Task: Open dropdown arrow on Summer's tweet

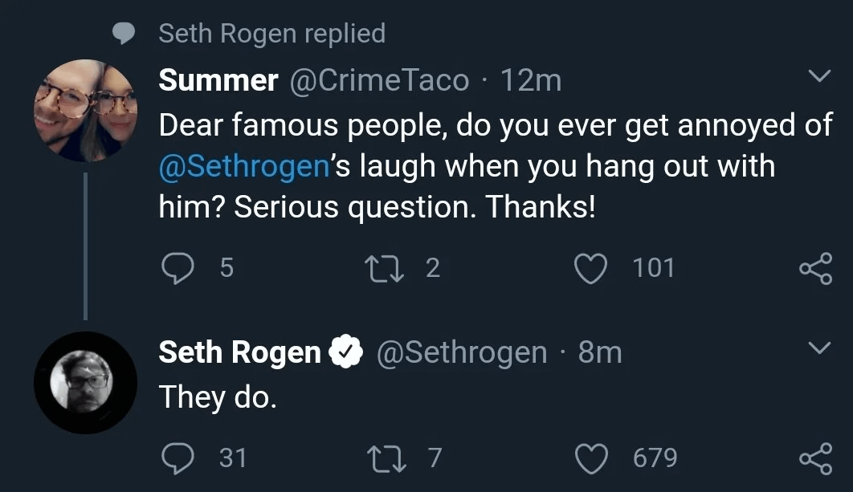Action: pos(818,77)
